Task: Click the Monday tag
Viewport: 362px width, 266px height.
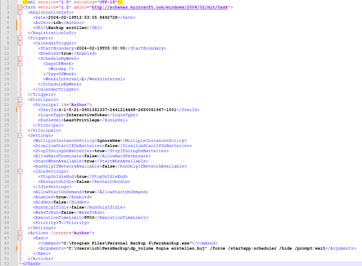Action: [x=61, y=69]
